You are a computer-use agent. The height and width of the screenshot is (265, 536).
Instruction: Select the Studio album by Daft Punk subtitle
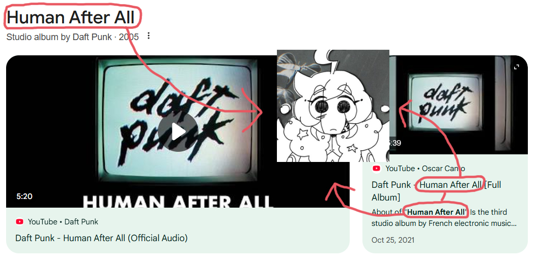coord(72,37)
